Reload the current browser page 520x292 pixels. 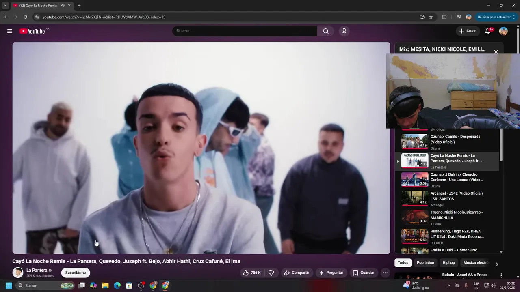click(25, 17)
